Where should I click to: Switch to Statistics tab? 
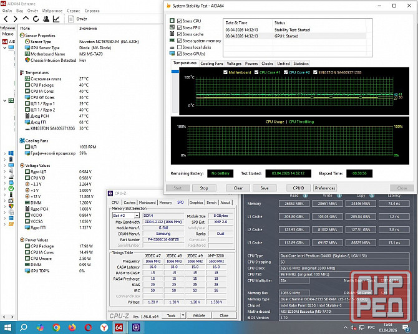tap(301, 64)
